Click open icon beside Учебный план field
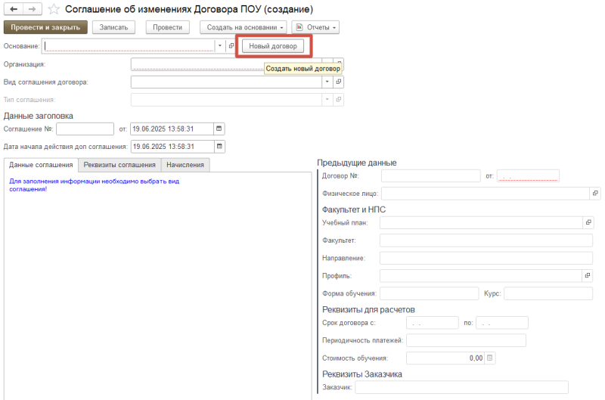Viewport: 605px width, 400px height. tap(588, 223)
